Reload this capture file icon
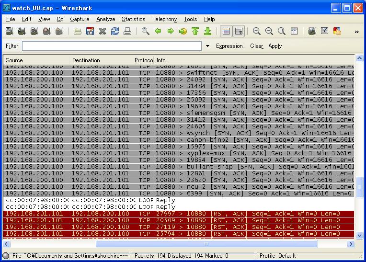 point(115,31)
